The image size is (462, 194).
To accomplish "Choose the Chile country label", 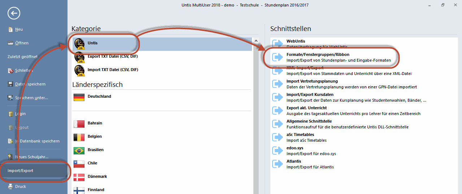I will click(x=92, y=163).
